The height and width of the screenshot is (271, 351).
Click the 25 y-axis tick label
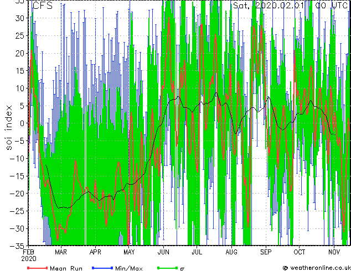(x=20, y=35)
